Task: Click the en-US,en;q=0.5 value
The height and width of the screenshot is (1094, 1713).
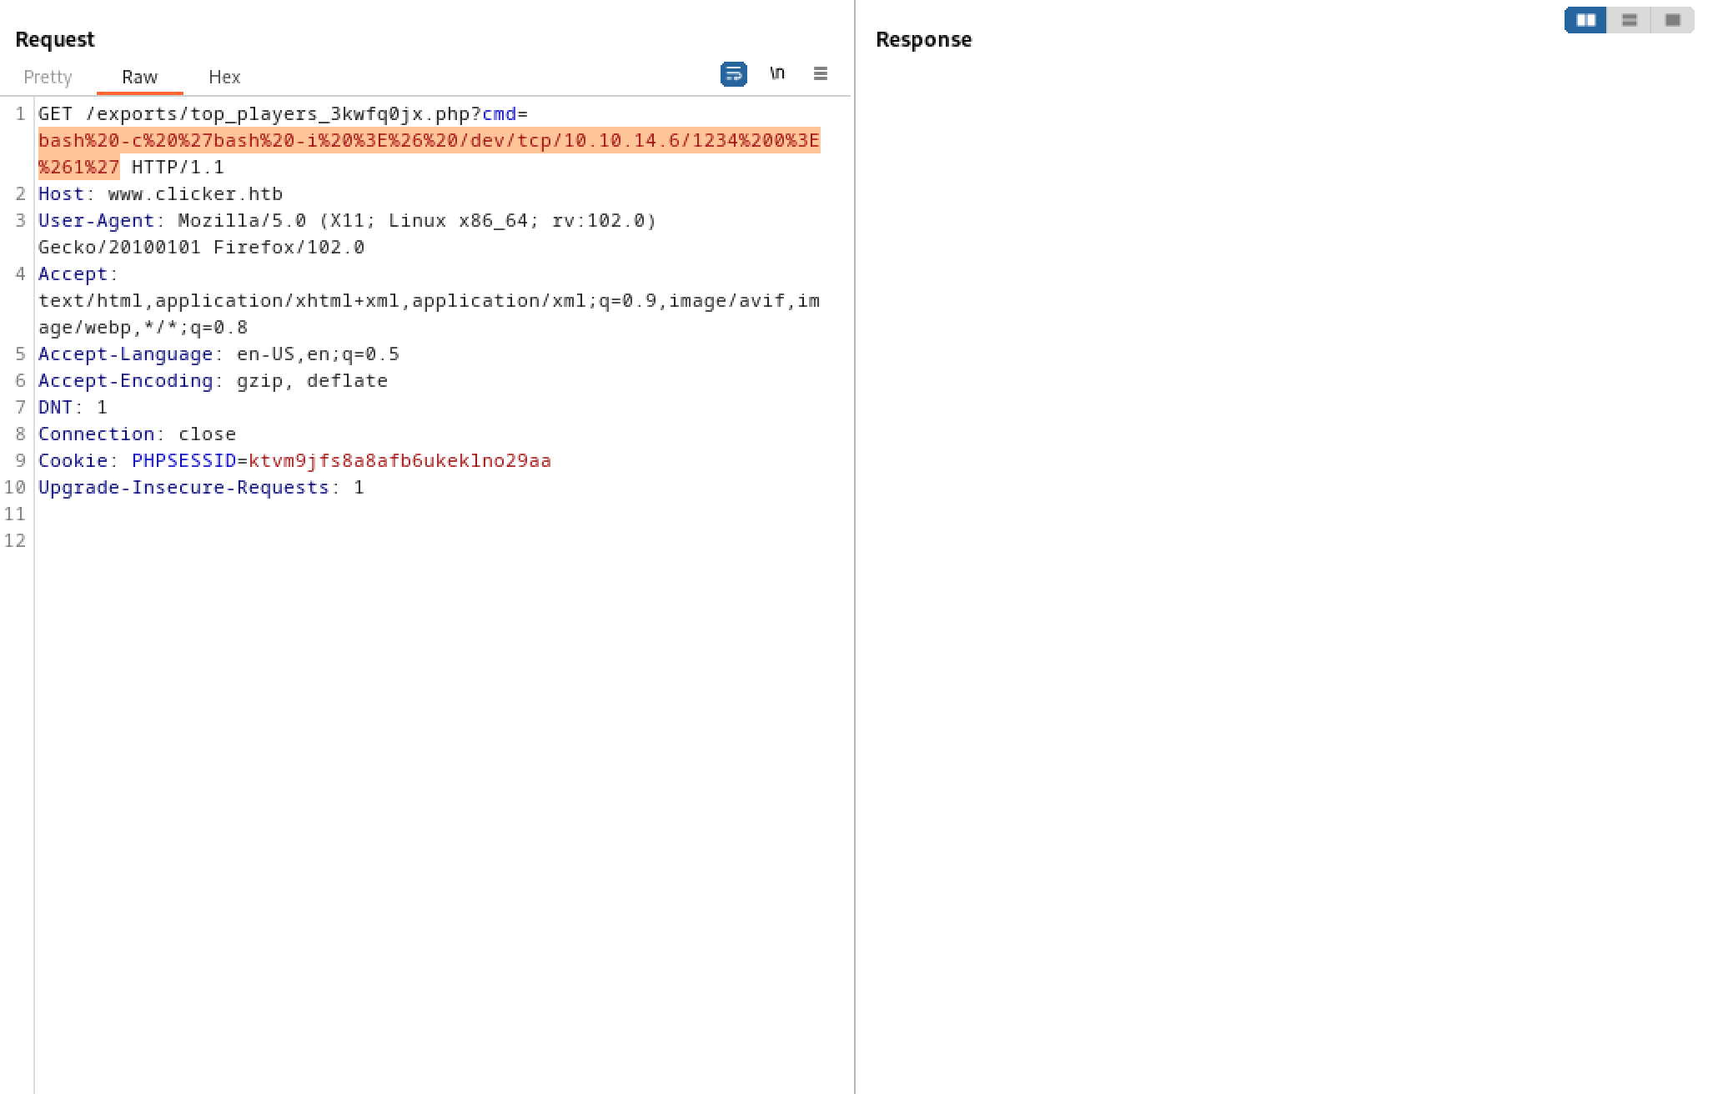Action: [x=318, y=354]
